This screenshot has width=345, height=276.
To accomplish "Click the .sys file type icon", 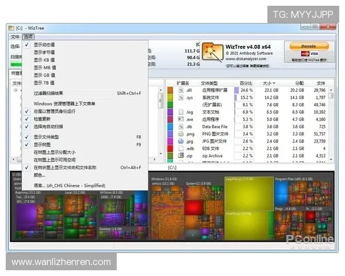I will click(x=181, y=98).
